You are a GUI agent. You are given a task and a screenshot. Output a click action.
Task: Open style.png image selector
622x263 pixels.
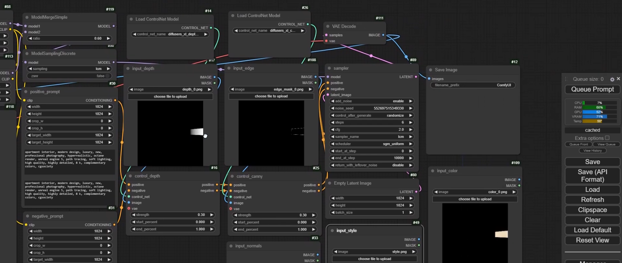[375, 252]
